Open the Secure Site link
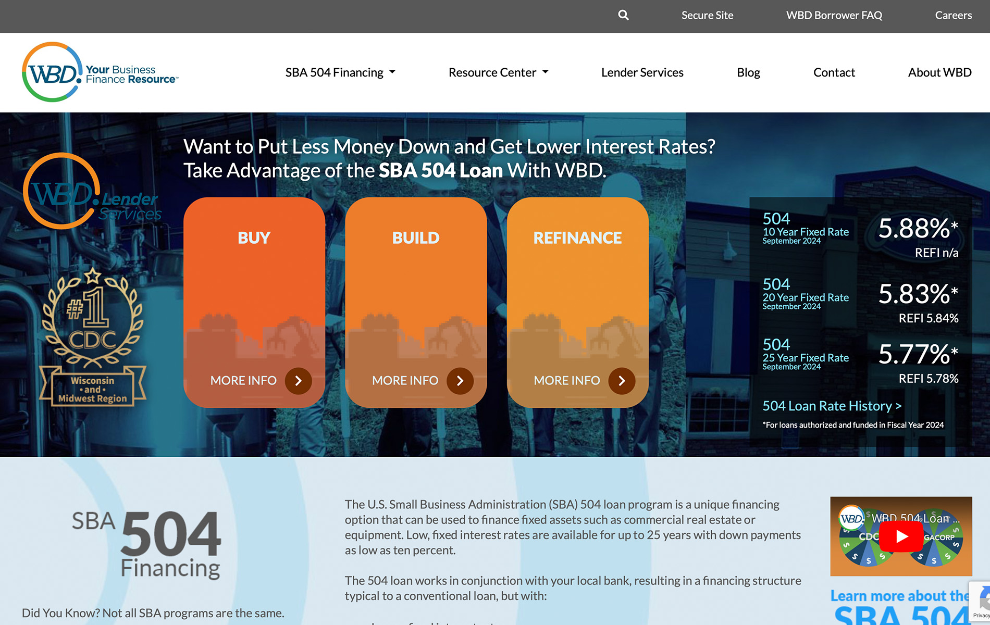 point(707,16)
